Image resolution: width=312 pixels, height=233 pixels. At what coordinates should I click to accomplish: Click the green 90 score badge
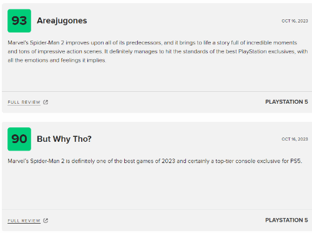click(x=19, y=139)
